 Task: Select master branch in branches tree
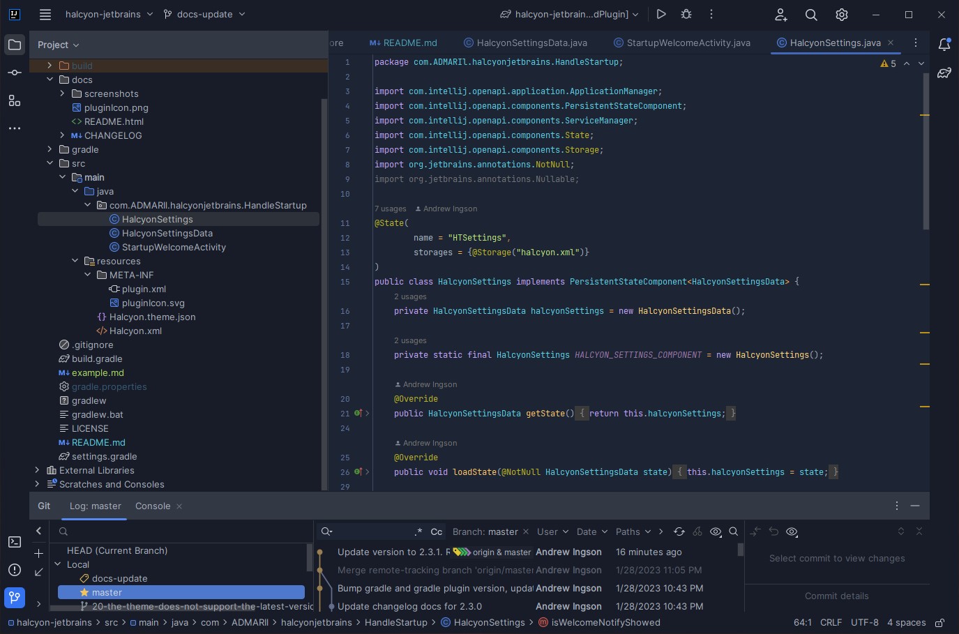181,592
